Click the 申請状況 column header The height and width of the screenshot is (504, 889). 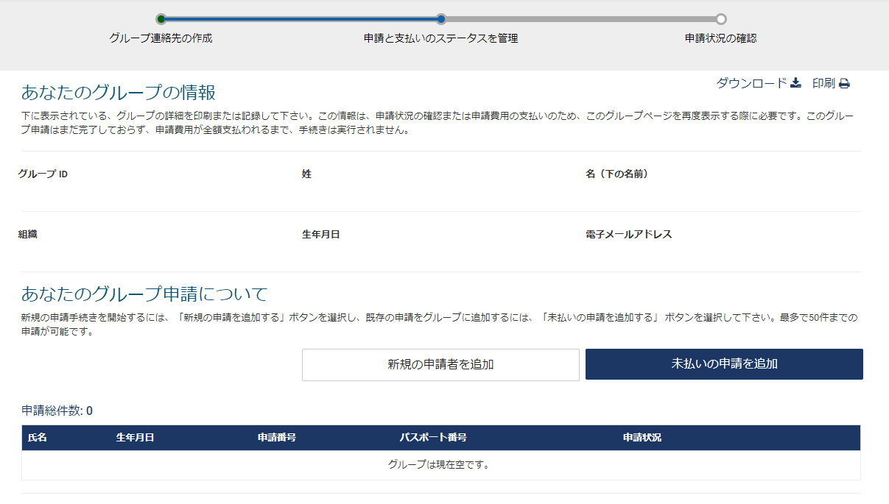point(642,438)
